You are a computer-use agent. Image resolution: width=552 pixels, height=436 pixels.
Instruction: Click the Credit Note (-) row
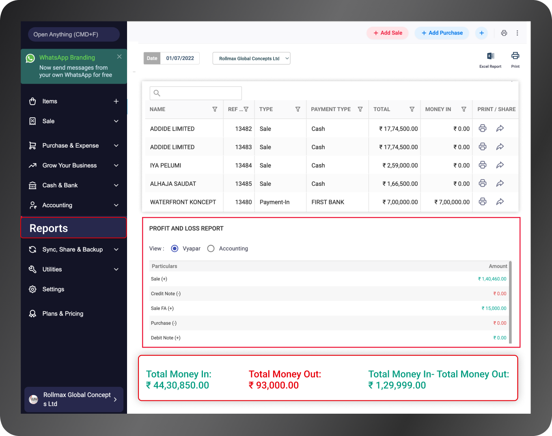[x=329, y=294]
